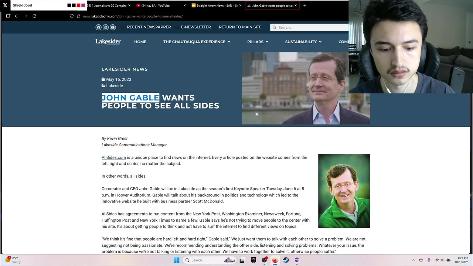Click the battery tray icon

click(x=448, y=260)
